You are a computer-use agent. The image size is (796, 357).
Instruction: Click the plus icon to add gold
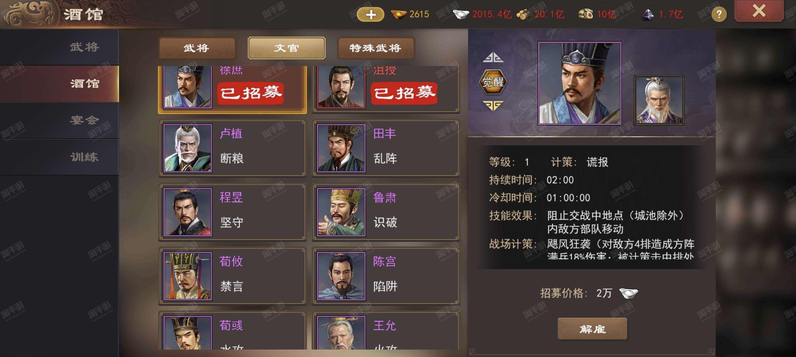[371, 15]
